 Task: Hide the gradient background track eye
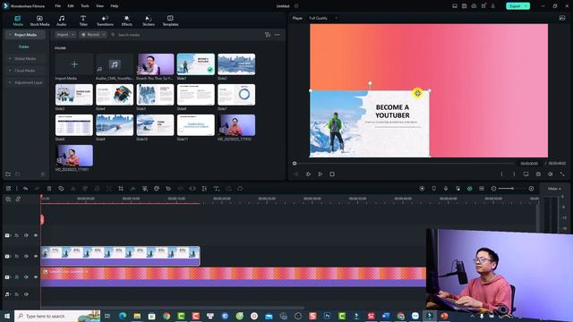[36, 277]
